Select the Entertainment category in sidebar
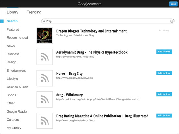The height and width of the screenshot is (134, 179). 16,71
